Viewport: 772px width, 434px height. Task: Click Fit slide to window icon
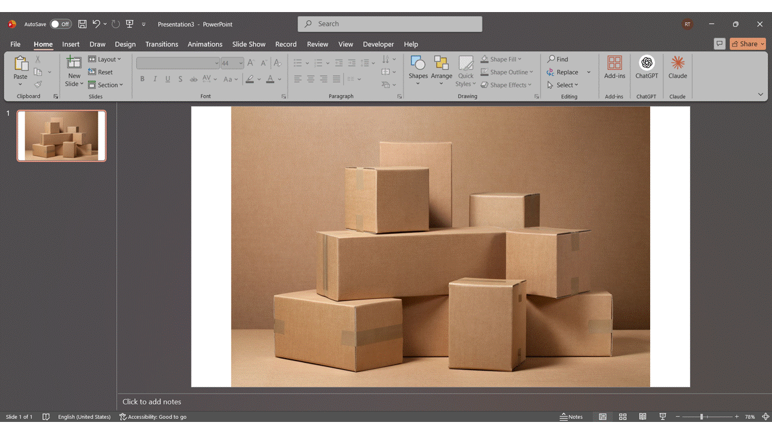pos(765,417)
